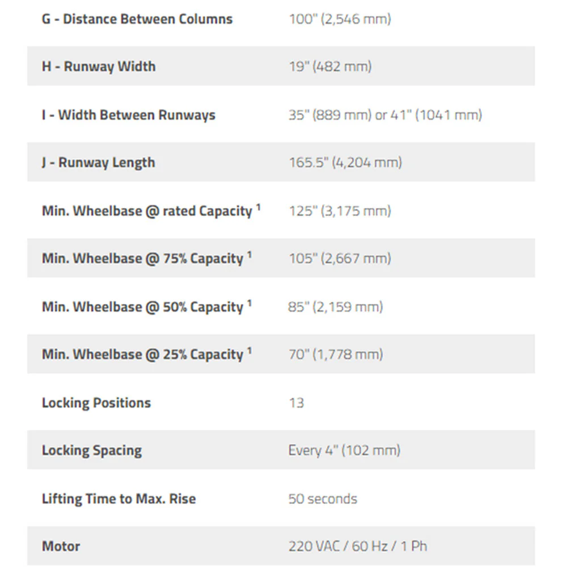
Task: Select the G - Distance Between Columns label
Action: coord(137,19)
